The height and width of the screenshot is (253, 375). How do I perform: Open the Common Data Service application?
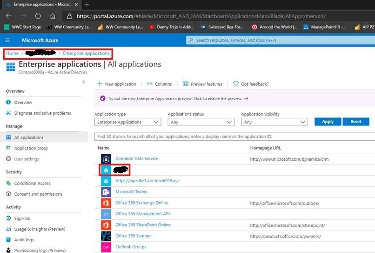click(137, 158)
